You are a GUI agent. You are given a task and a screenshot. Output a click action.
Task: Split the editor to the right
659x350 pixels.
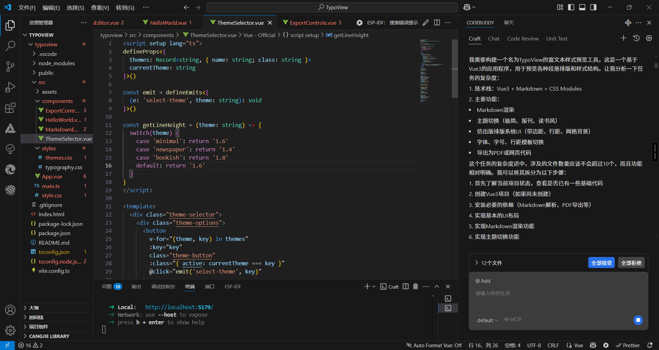[437, 23]
